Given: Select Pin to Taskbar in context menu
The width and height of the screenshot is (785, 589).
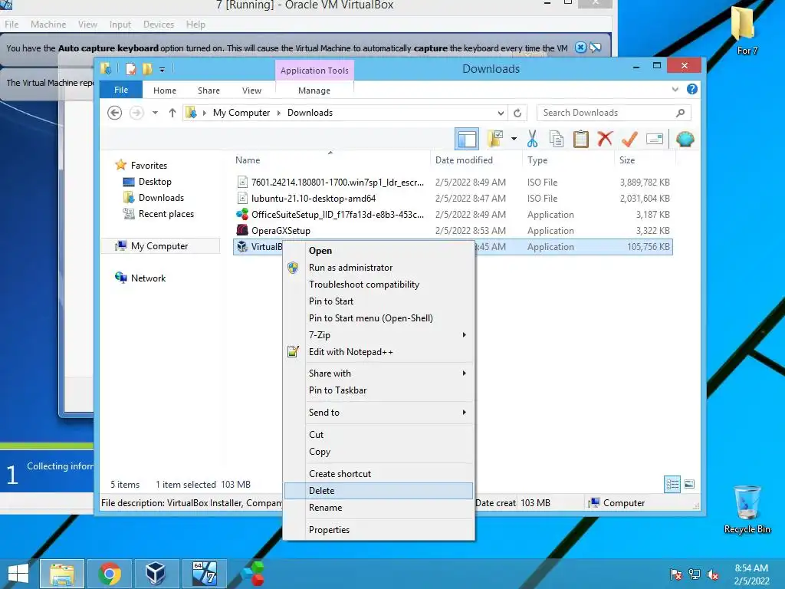Looking at the screenshot, I should 379,390.
